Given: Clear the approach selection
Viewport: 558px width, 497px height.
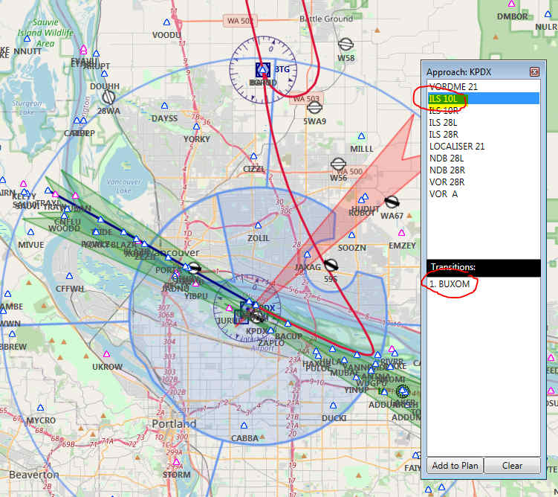Looking at the screenshot, I should [512, 466].
